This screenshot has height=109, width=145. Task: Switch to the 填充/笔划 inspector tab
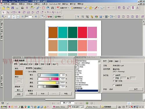pos(24,64)
